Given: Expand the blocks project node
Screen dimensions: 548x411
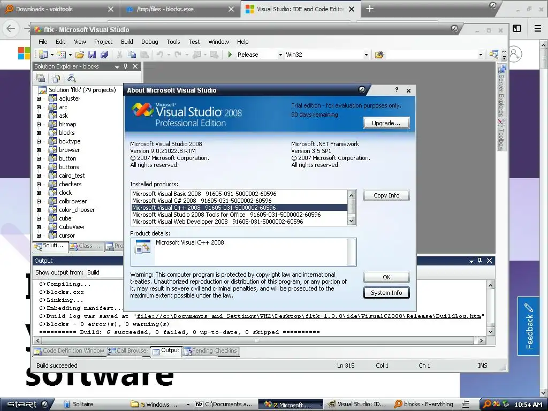Looking at the screenshot, I should 39,133.
